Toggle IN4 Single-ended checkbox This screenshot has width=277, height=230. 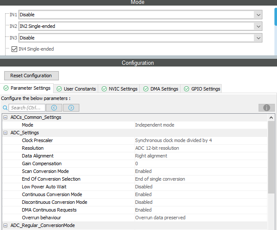tap(15, 49)
